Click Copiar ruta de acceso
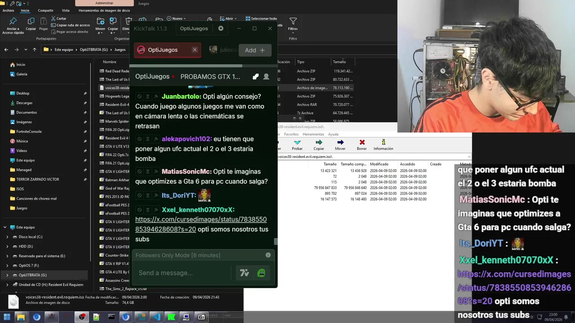The width and height of the screenshot is (575, 323). coord(71,25)
